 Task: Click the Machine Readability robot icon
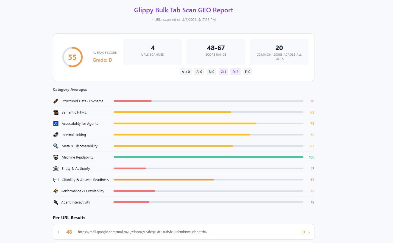56,157
